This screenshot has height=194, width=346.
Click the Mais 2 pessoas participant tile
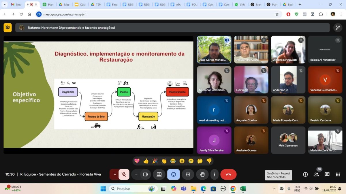click(x=288, y=140)
